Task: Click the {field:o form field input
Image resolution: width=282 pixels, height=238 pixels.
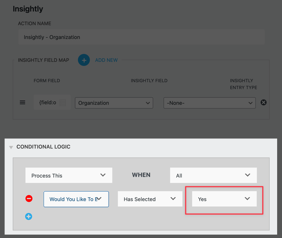Action: [x=52, y=102]
